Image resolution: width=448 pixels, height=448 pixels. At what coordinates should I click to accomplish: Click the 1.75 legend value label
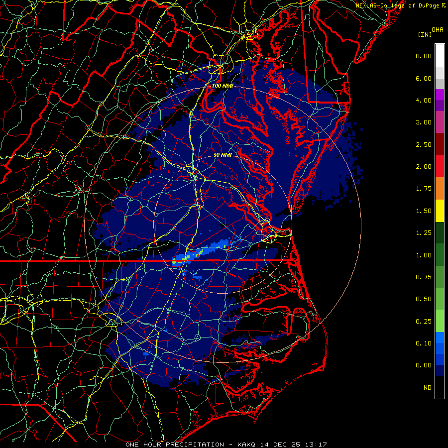pyautogui.click(x=424, y=189)
